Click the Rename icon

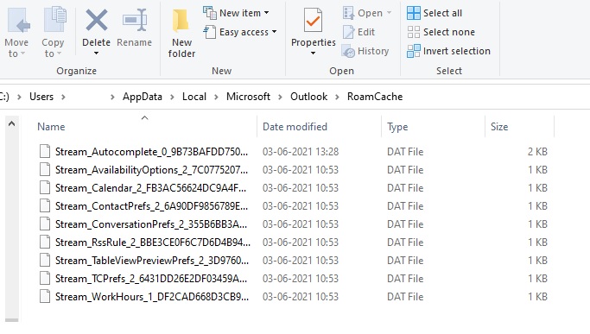tap(135, 21)
